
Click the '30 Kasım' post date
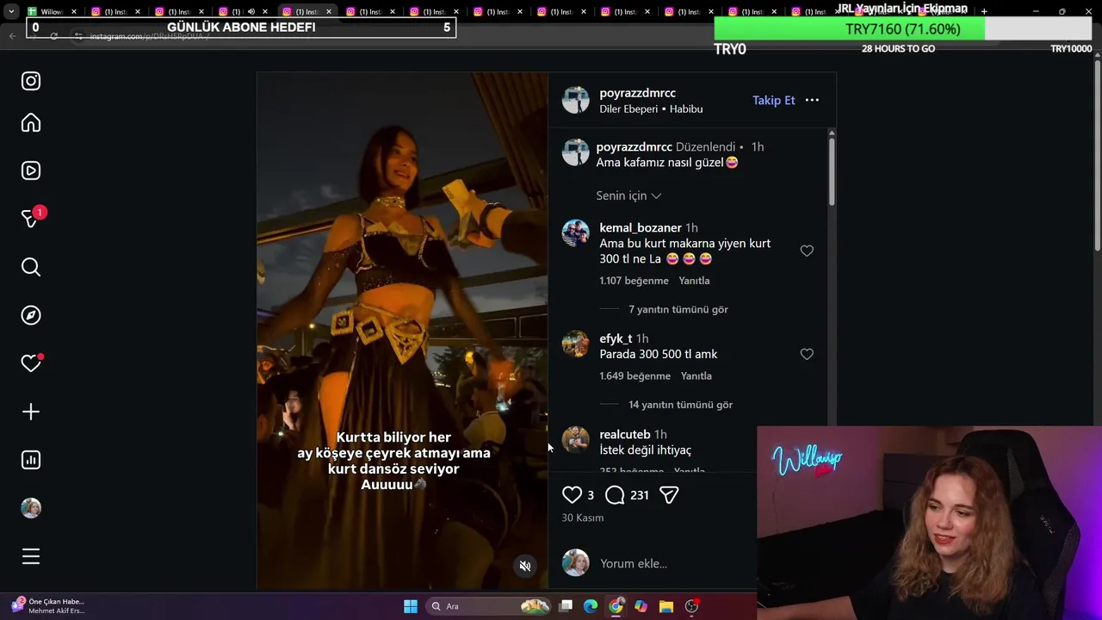pos(582,518)
